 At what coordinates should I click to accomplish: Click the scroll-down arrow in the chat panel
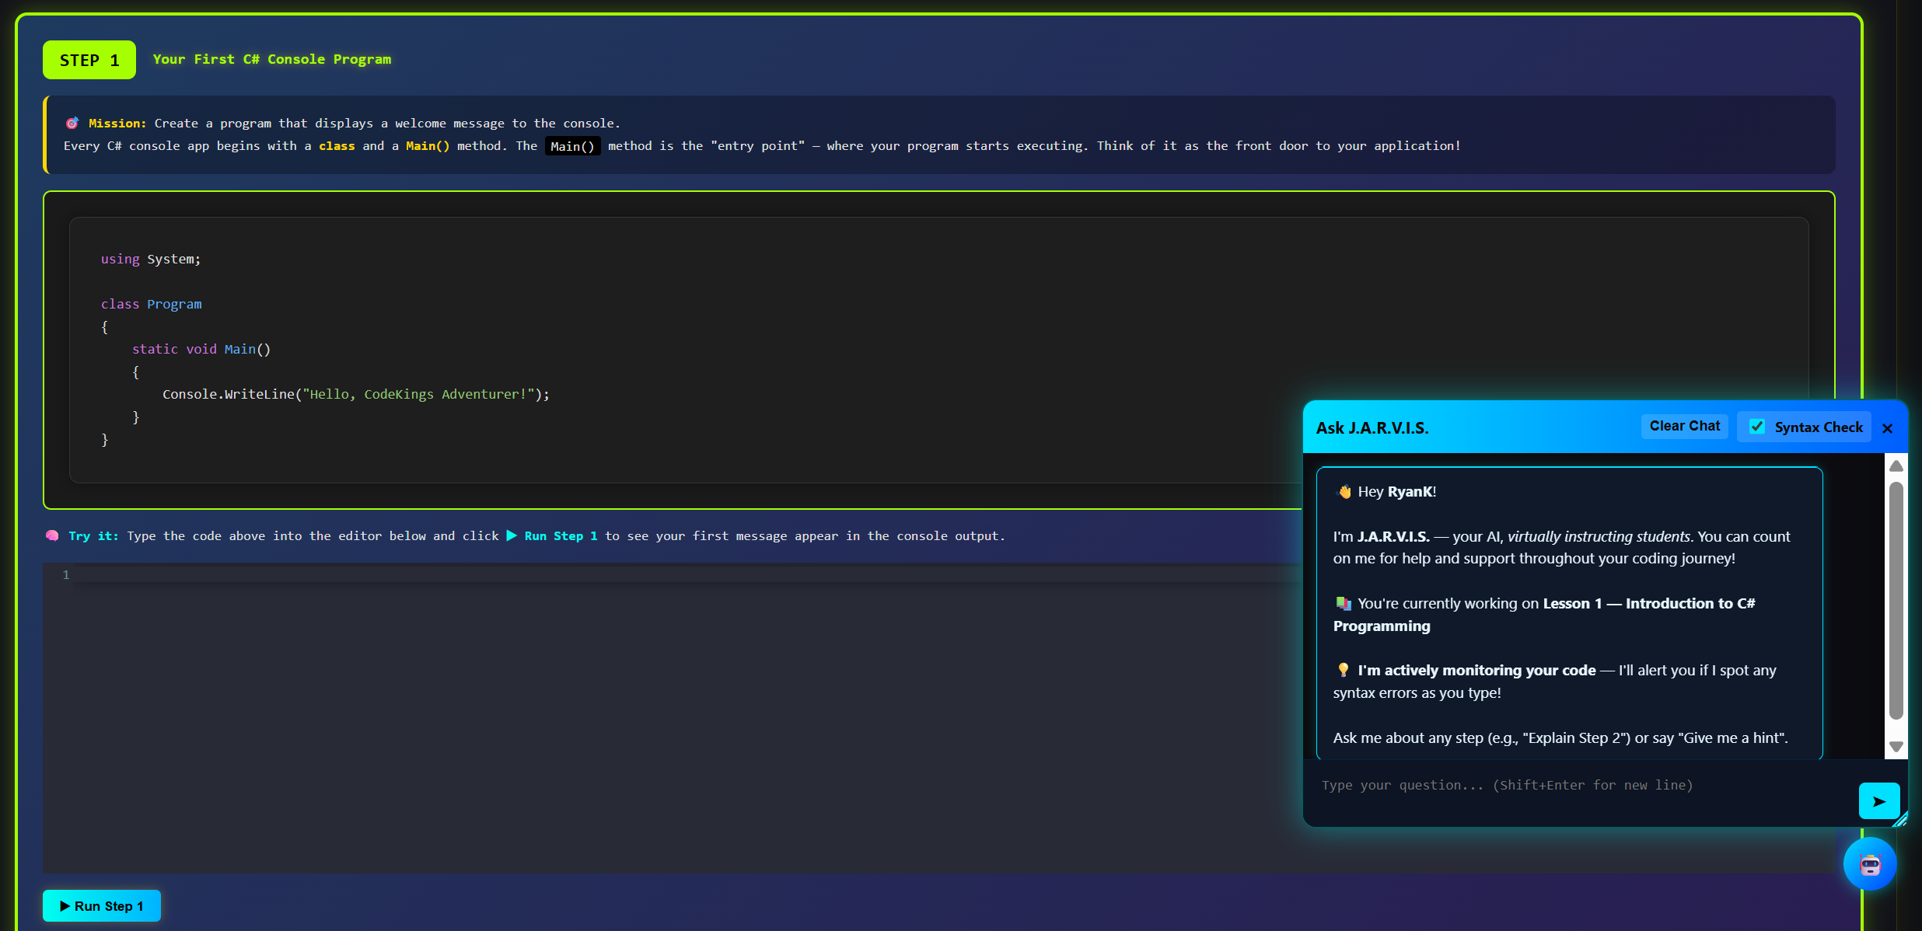point(1896,747)
